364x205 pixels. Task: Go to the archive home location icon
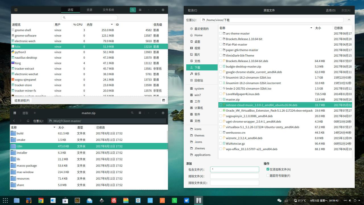28,121
